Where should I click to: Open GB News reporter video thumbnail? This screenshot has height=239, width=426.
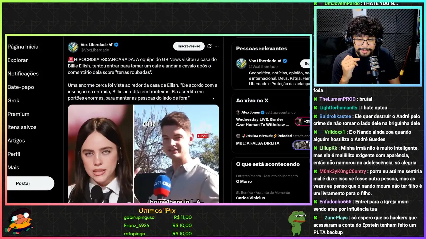click(176, 154)
